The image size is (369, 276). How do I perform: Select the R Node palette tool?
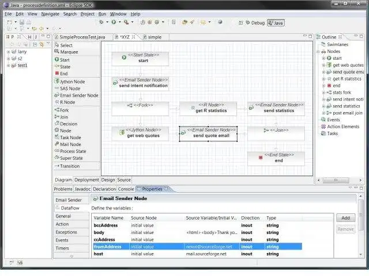click(65, 102)
